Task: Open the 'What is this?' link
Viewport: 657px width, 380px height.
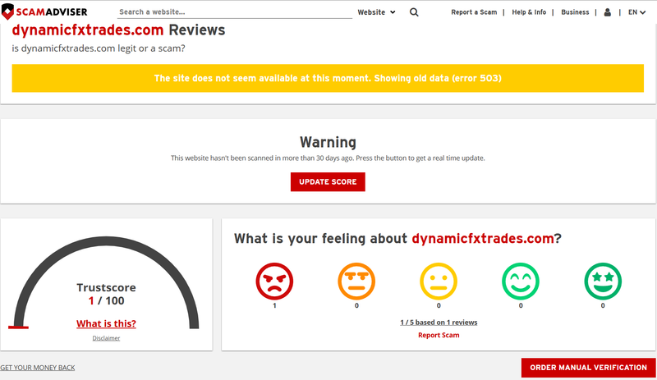Action: click(106, 323)
